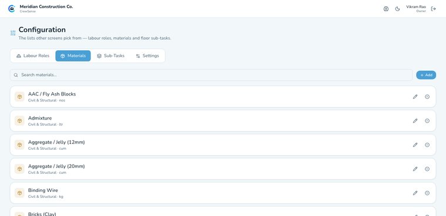Screen dimensions: 446x216
Task: Focus the Search materials field
Action: tap(211, 75)
